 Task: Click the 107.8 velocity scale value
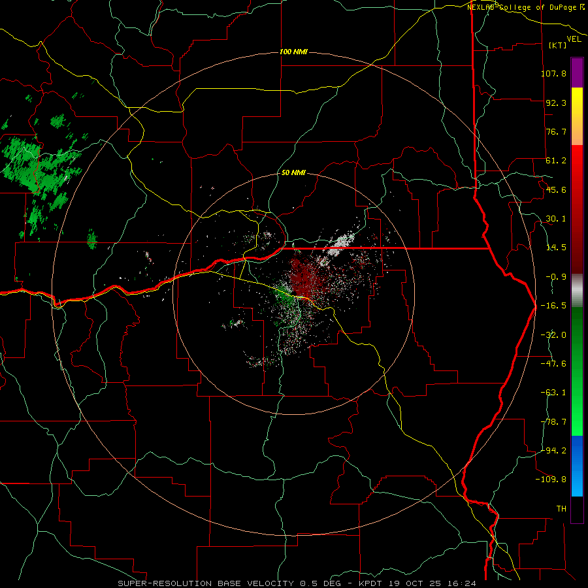point(553,73)
